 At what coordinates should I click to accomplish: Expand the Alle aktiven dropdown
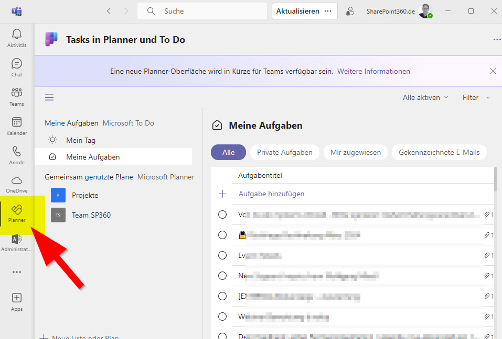(425, 97)
